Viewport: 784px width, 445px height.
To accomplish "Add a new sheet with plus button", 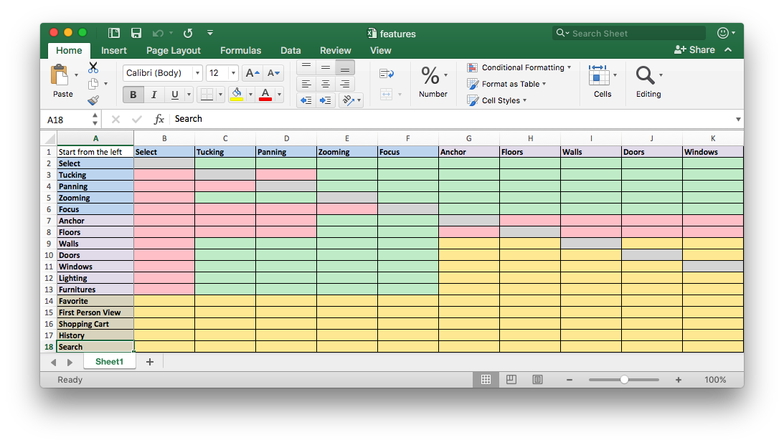I will tap(150, 362).
